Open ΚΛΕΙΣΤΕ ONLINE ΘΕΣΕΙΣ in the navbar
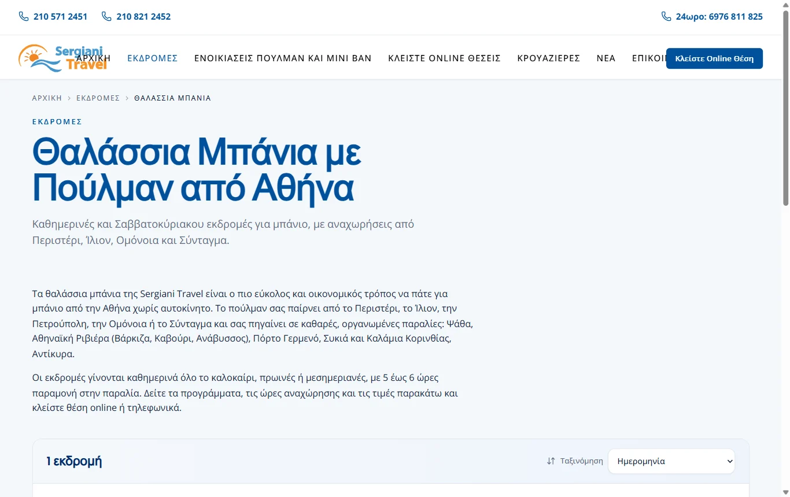790x497 pixels. pyautogui.click(x=444, y=58)
